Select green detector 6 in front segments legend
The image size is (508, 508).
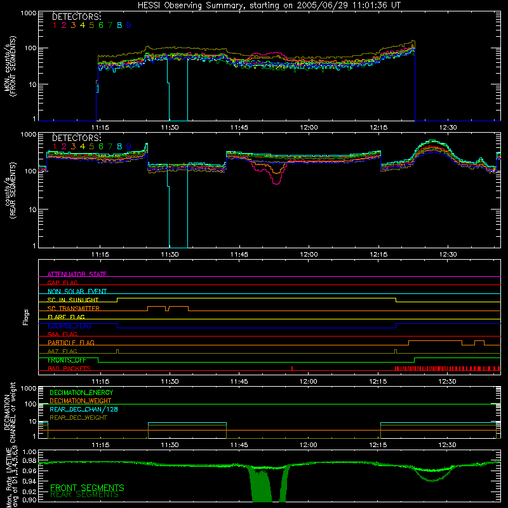[x=101, y=25]
